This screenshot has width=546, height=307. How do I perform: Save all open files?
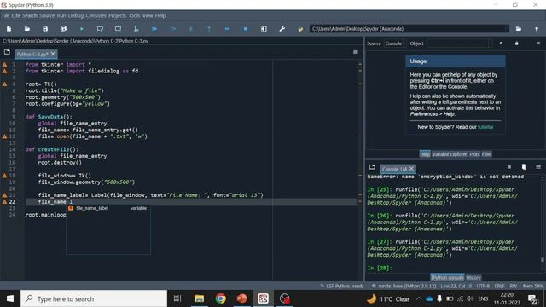[x=63, y=29]
